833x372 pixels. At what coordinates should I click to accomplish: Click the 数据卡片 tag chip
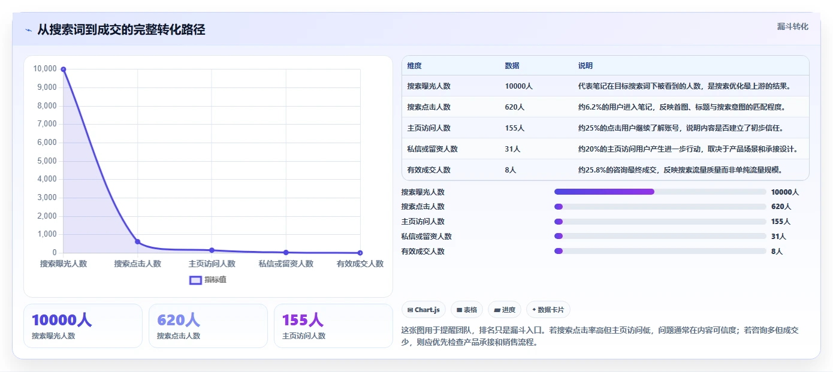tap(548, 310)
